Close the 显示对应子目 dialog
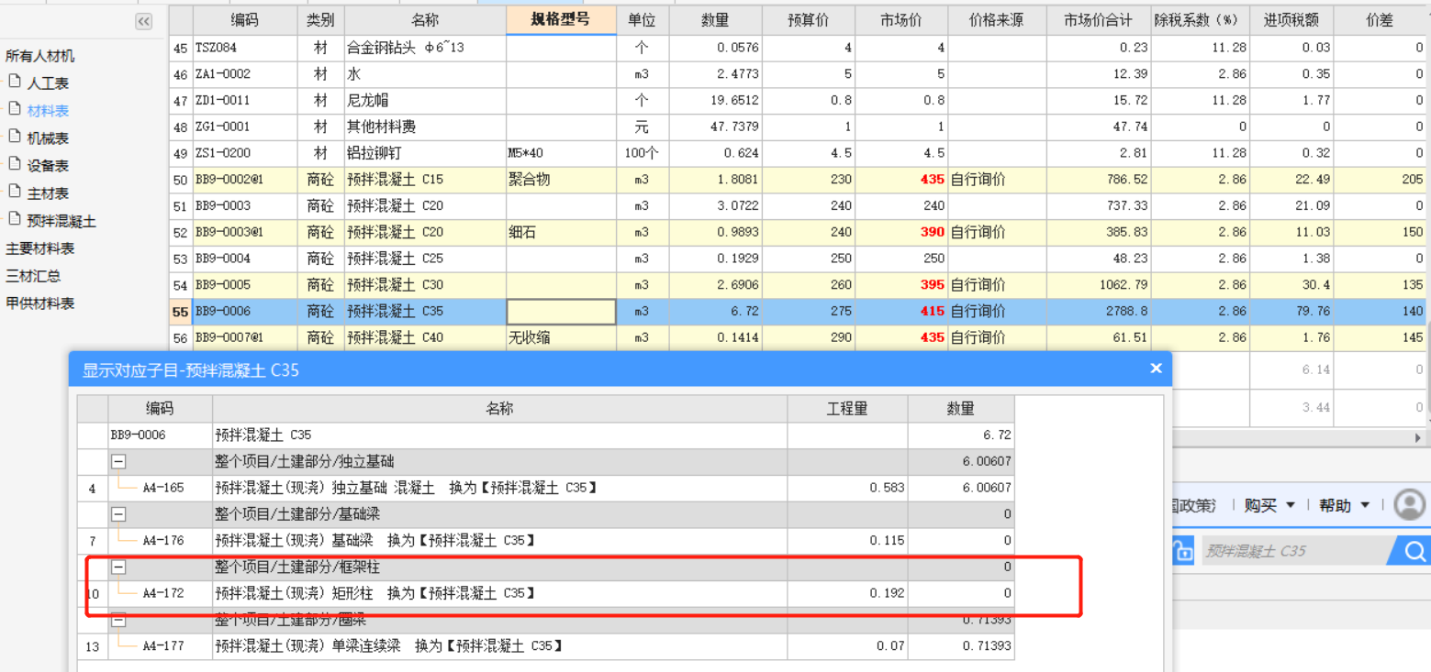The width and height of the screenshot is (1431, 672). click(1156, 369)
